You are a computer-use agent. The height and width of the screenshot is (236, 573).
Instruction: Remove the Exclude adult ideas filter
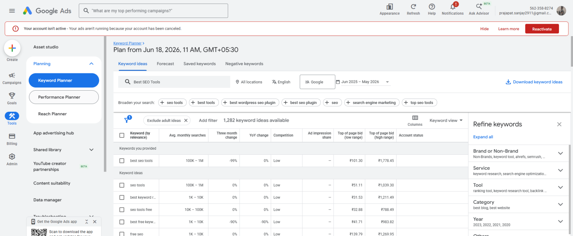coord(186,120)
